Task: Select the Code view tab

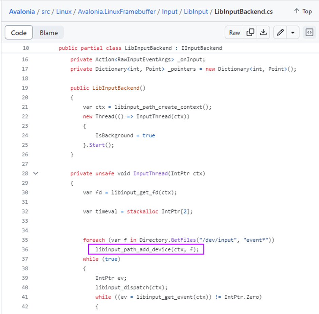Action: click(19, 33)
